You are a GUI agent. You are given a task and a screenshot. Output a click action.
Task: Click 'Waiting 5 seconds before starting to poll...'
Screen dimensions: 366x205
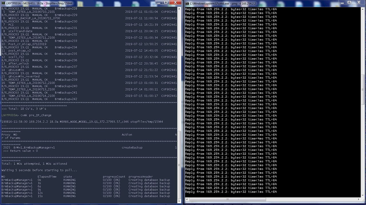click(39, 170)
